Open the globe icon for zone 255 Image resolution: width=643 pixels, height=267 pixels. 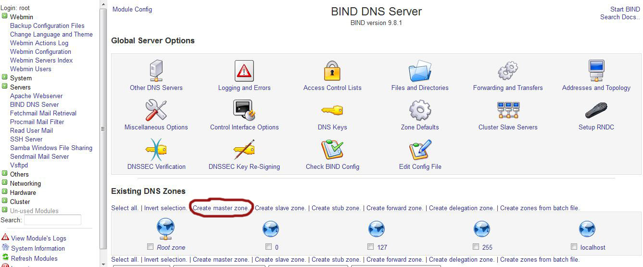[482, 229]
